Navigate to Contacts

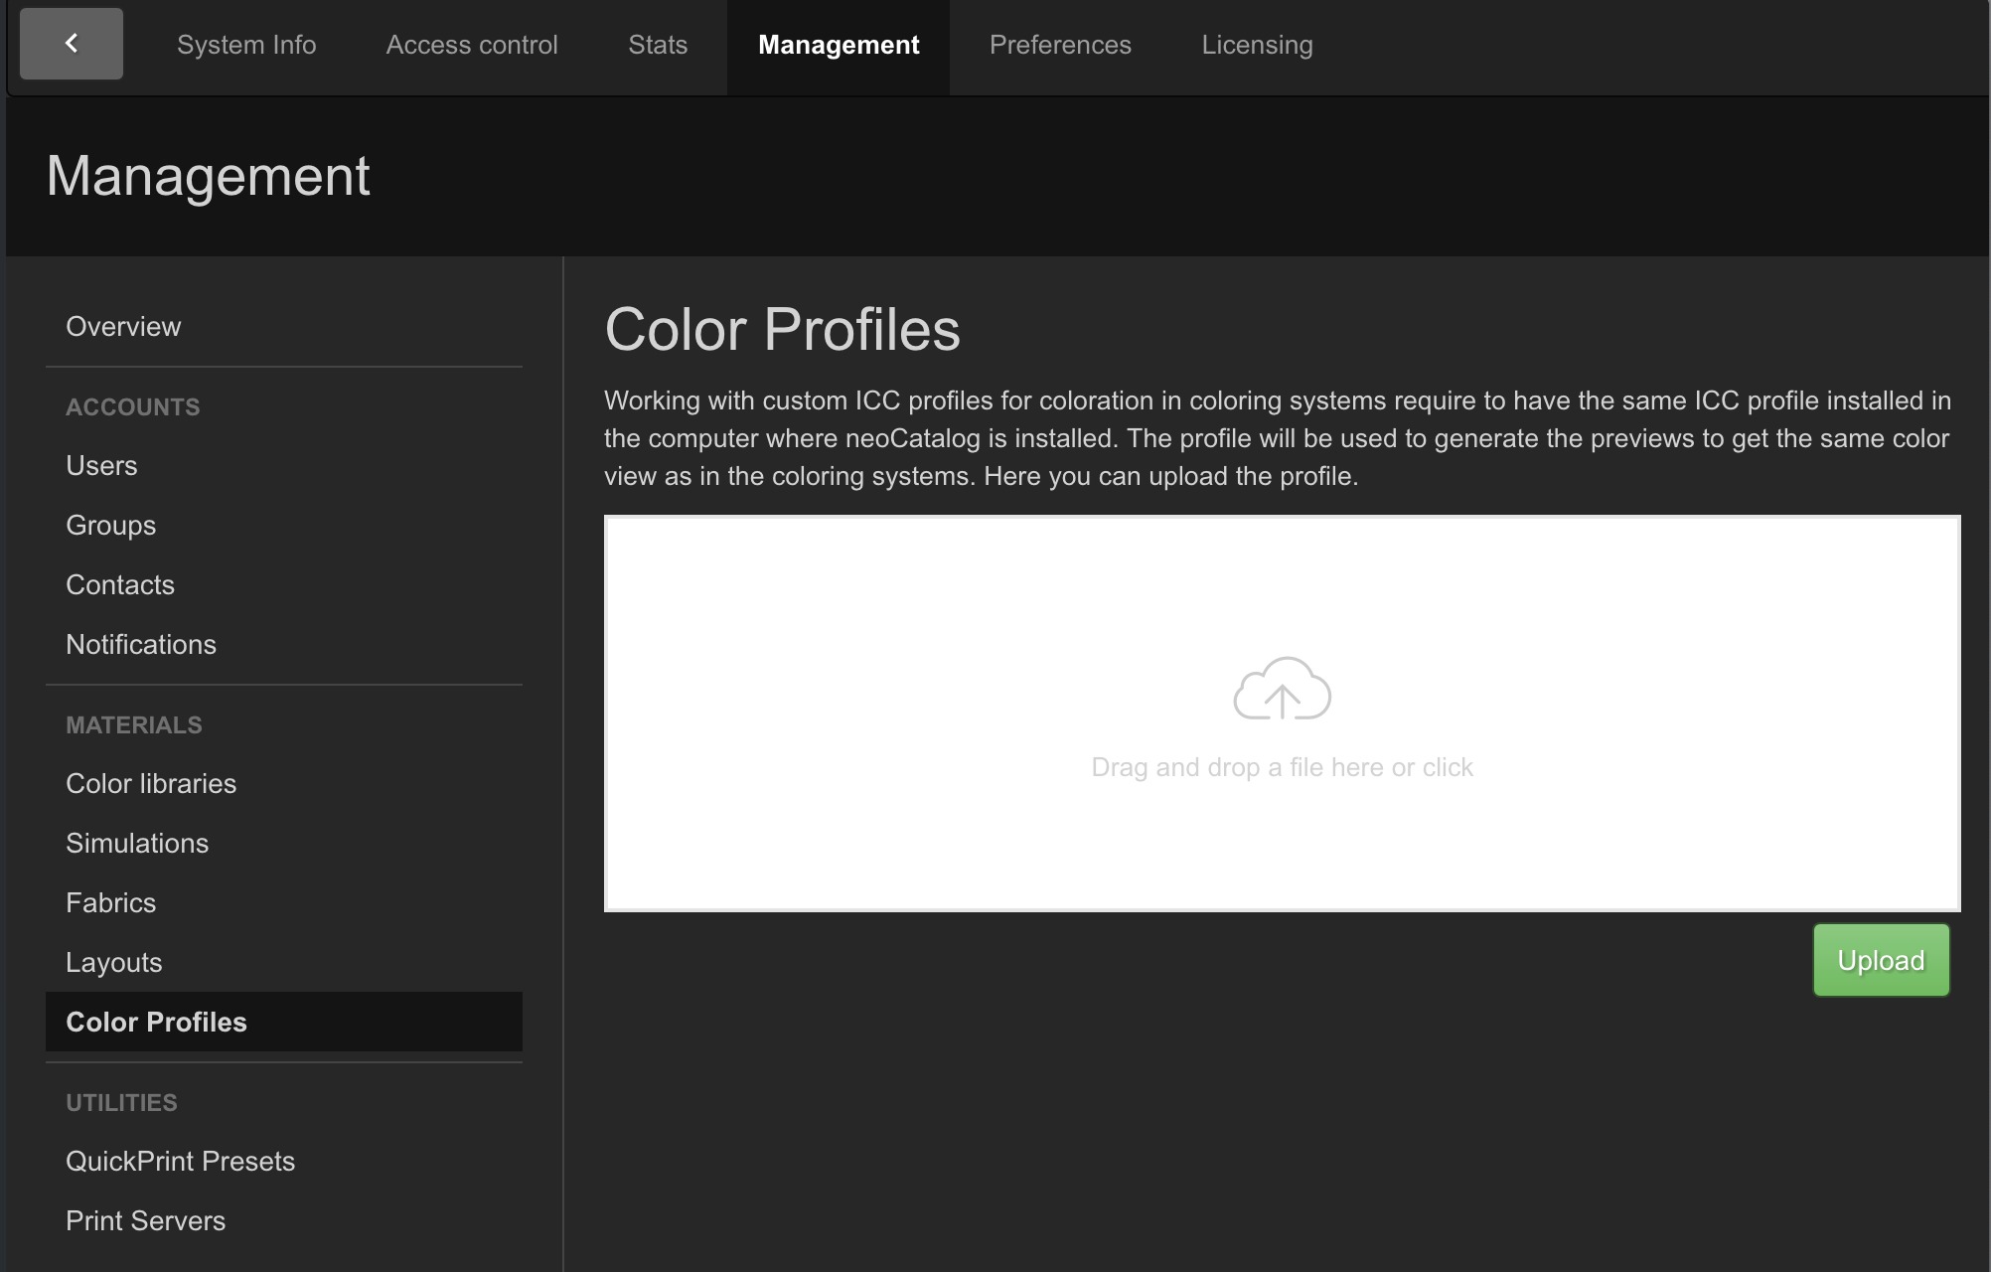[120, 585]
